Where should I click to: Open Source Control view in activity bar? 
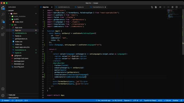[x=3, y=21]
